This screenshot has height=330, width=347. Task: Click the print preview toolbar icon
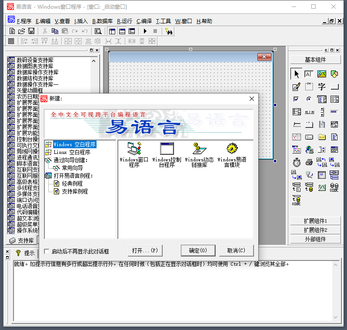[x=98, y=31]
